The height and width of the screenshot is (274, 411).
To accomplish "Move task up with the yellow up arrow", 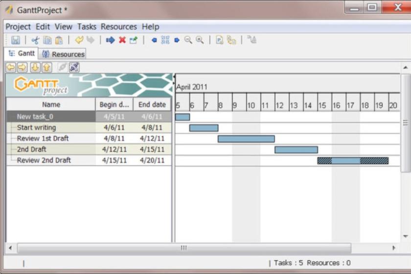I will [x=47, y=68].
